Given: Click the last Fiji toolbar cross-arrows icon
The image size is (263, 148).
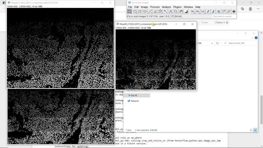Looking at the screenshot, I should click(234, 12).
